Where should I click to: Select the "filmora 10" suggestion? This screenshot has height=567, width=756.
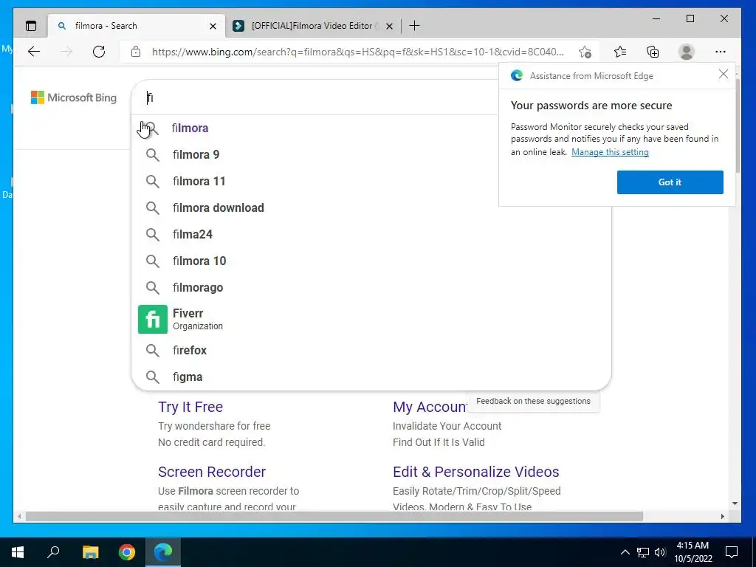click(371, 261)
